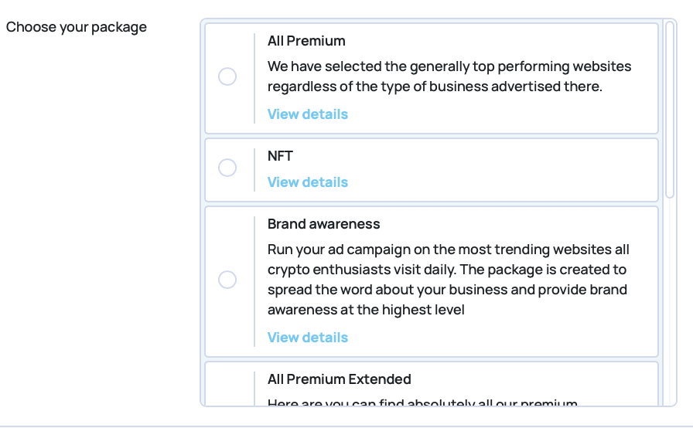Click empty space right of NFT title
Screen dimensions: 693x428
pyautogui.click(x=464, y=156)
